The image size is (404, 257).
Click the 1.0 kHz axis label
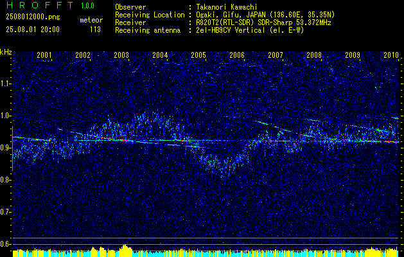[x=5, y=116]
